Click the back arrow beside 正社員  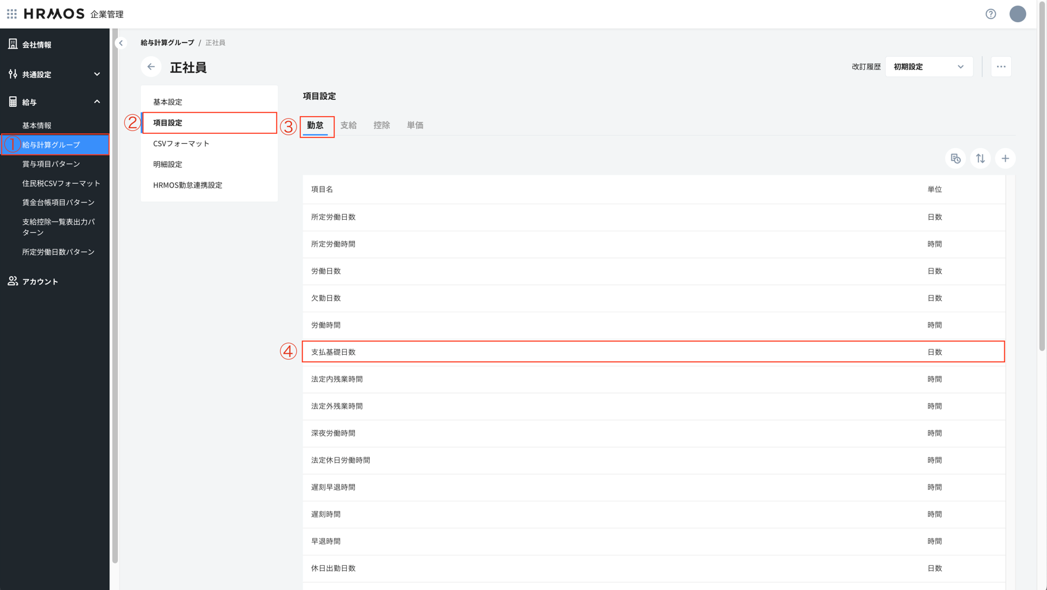(x=151, y=67)
